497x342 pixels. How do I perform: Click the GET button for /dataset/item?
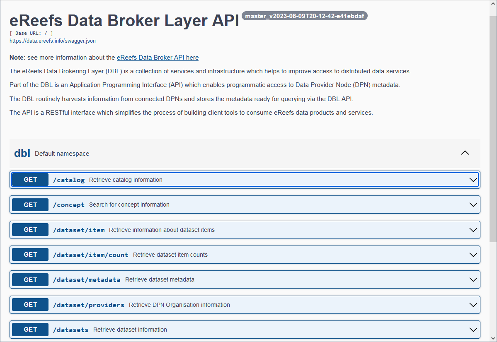[x=30, y=229]
